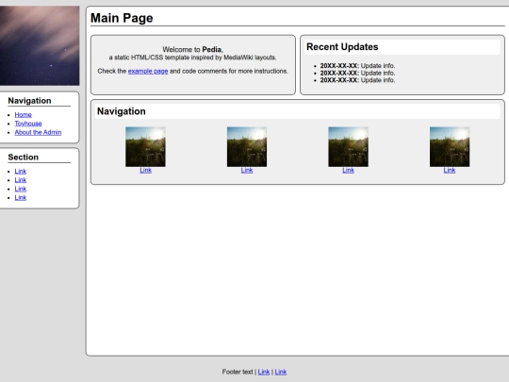The height and width of the screenshot is (382, 509).
Task: Open the Toyhouse sidebar link
Action: tap(28, 124)
